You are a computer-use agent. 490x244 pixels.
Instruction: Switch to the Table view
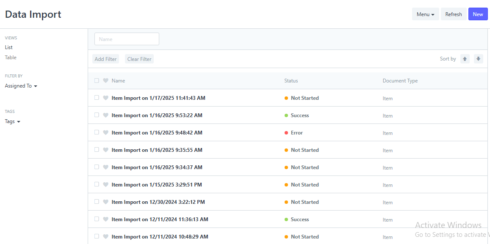[x=11, y=58]
